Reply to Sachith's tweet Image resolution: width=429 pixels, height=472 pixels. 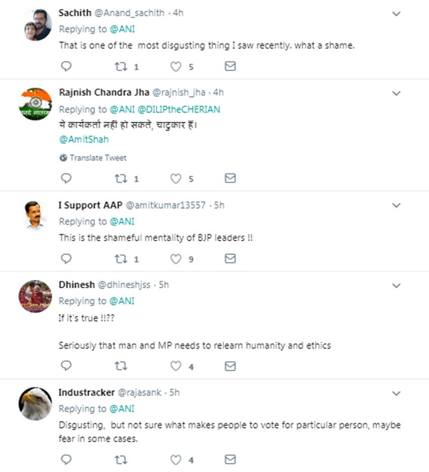click(66, 66)
